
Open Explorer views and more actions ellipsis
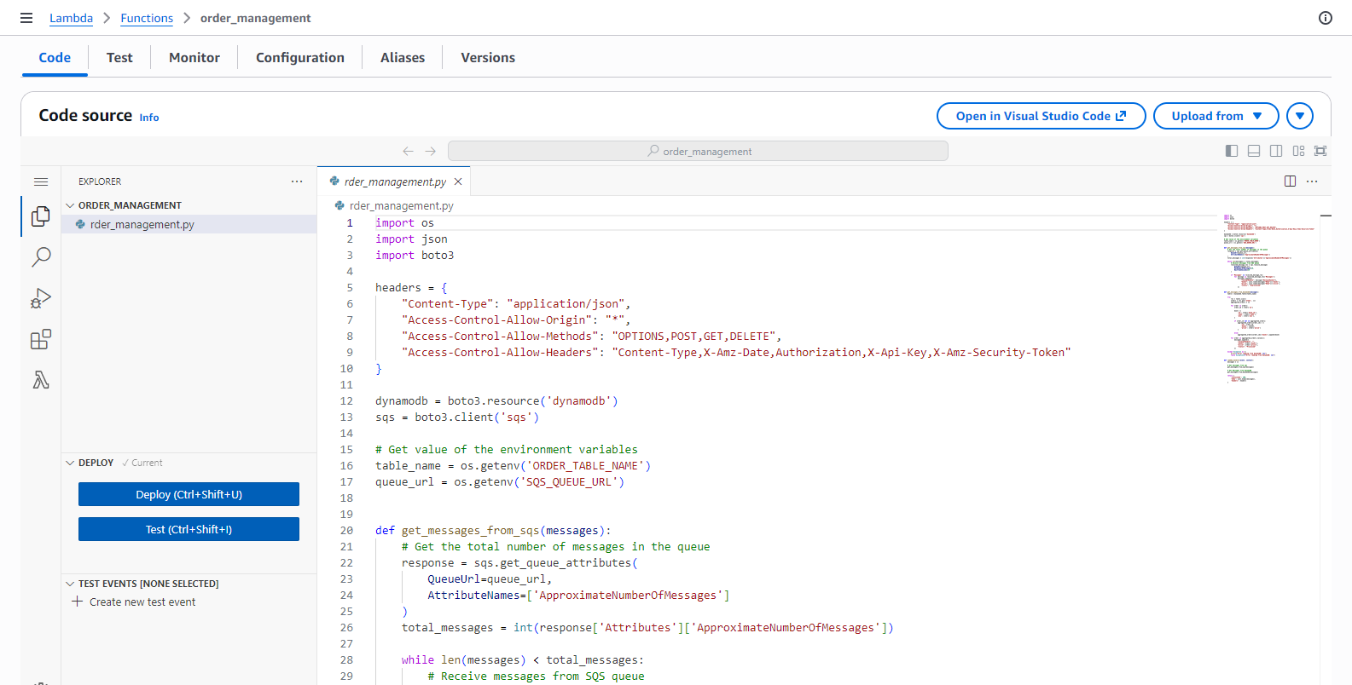coord(297,181)
